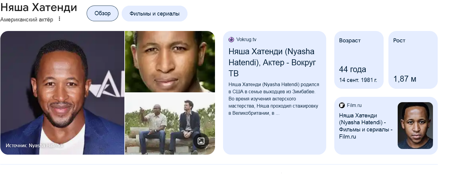Screen dimensions: 450x174
Task: Click the image gallery icon on photo
Action: (201, 141)
